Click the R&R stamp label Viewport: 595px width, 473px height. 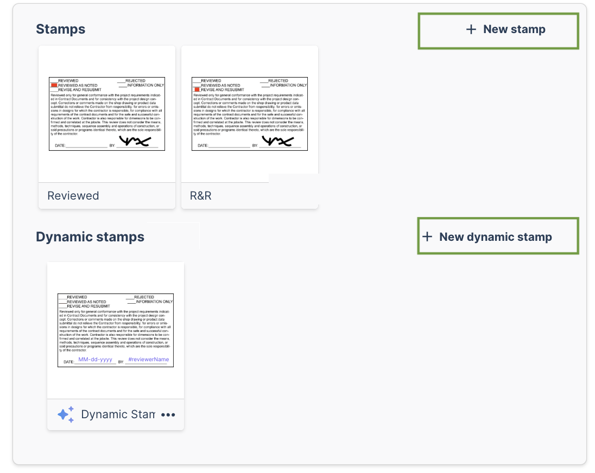(x=201, y=196)
